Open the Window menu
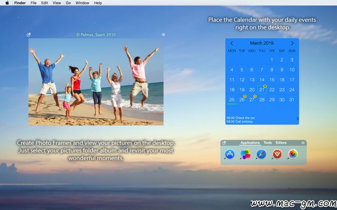Viewport: 337px width, 210px height. [x=82, y=3]
